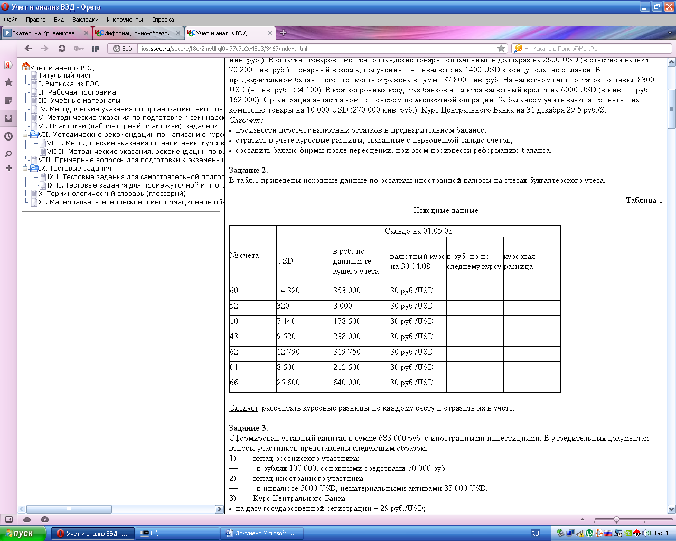Screen dimensions: 676x541
Task: Open XI. Материально-техническое item
Action: [132, 202]
